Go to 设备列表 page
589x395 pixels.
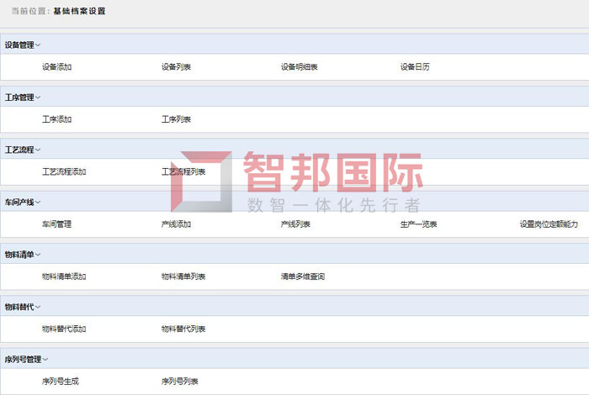(x=176, y=67)
